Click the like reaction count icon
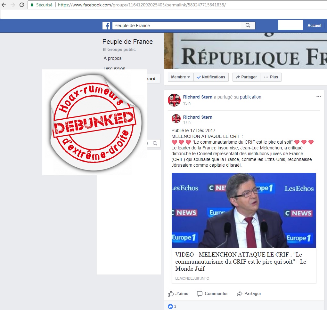The width and height of the screenshot is (327, 310). coord(170,306)
